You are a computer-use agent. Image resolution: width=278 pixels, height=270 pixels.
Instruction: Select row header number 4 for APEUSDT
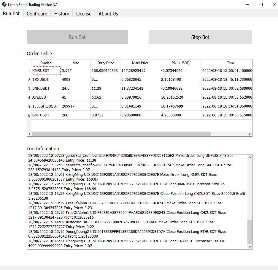coord(29,98)
